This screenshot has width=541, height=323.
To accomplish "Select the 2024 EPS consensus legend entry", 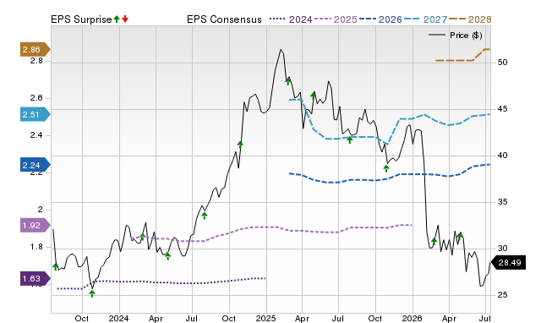I will pyautogui.click(x=291, y=19).
